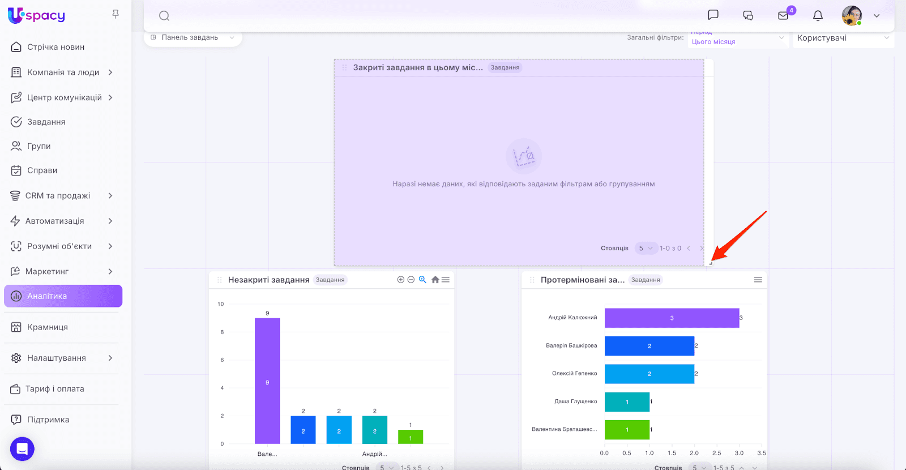Reset zoom with home icon on chart

point(435,280)
